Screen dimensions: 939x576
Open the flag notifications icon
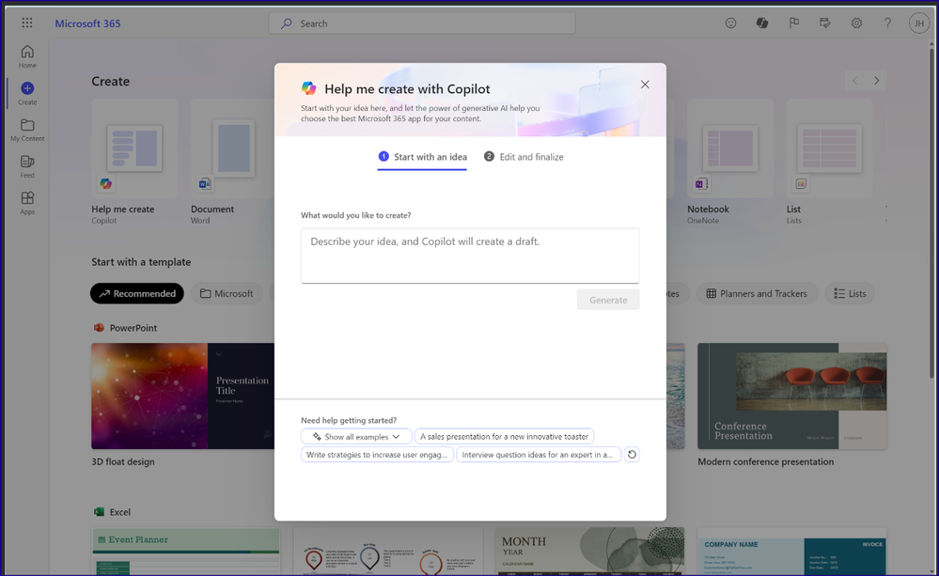794,23
